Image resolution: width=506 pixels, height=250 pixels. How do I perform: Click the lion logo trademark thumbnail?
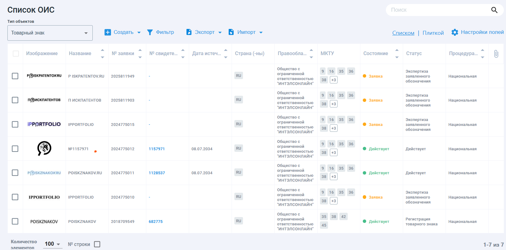(x=44, y=148)
